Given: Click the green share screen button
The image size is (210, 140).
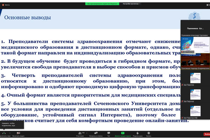Looking at the screenshot, I should coord(123,133).
